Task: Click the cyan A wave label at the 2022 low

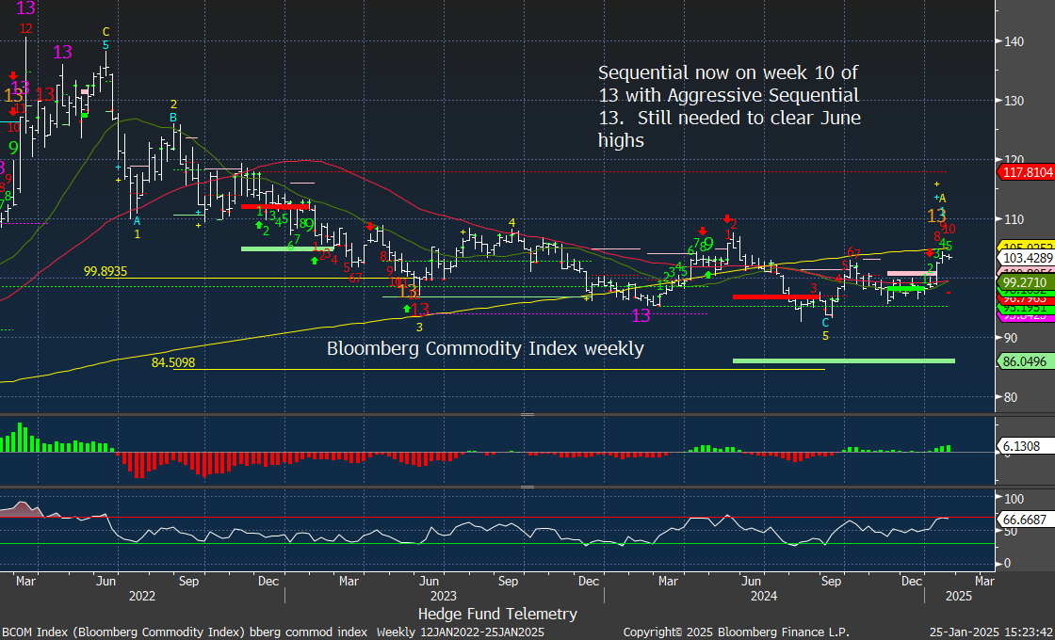Action: click(x=137, y=220)
